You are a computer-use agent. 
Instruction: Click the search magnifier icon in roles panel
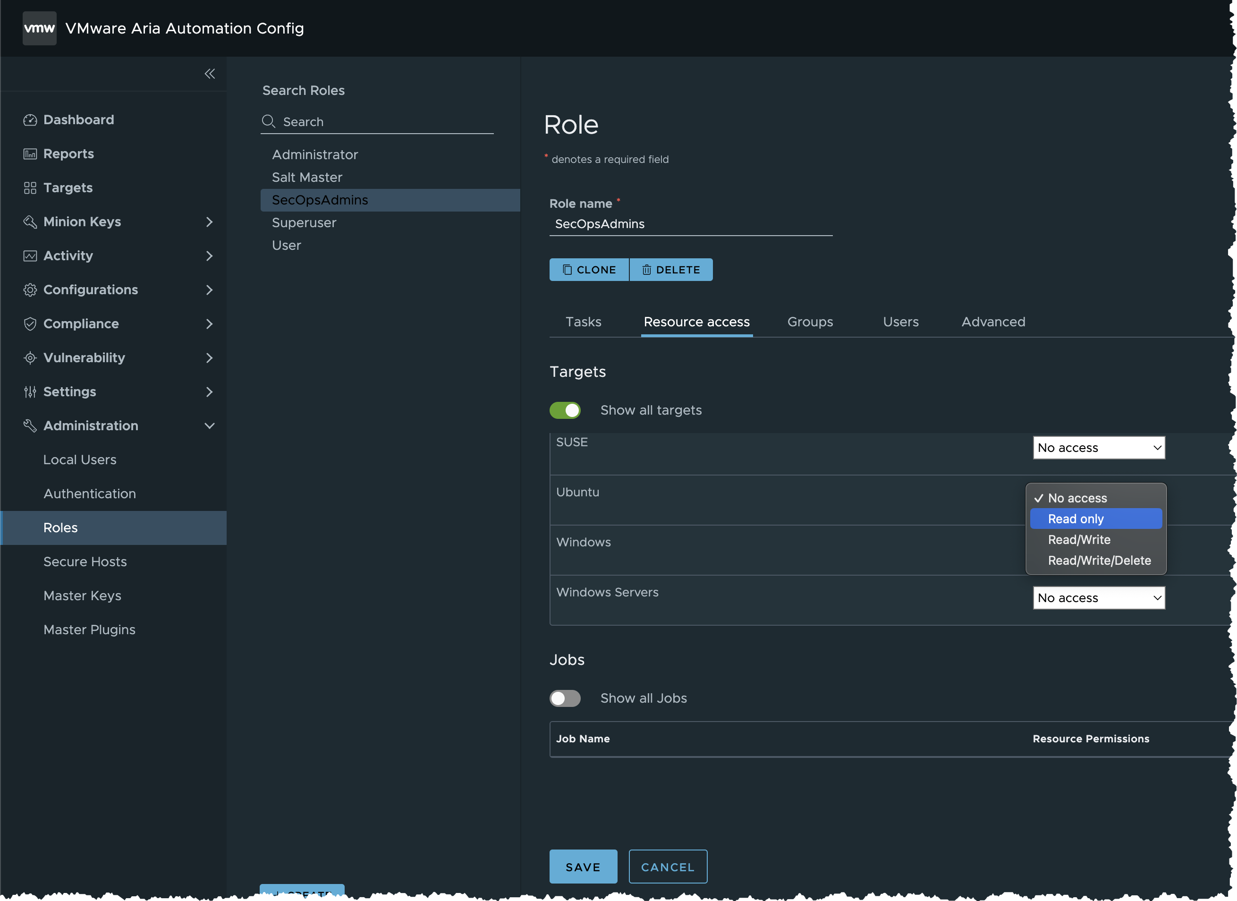pyautogui.click(x=268, y=121)
